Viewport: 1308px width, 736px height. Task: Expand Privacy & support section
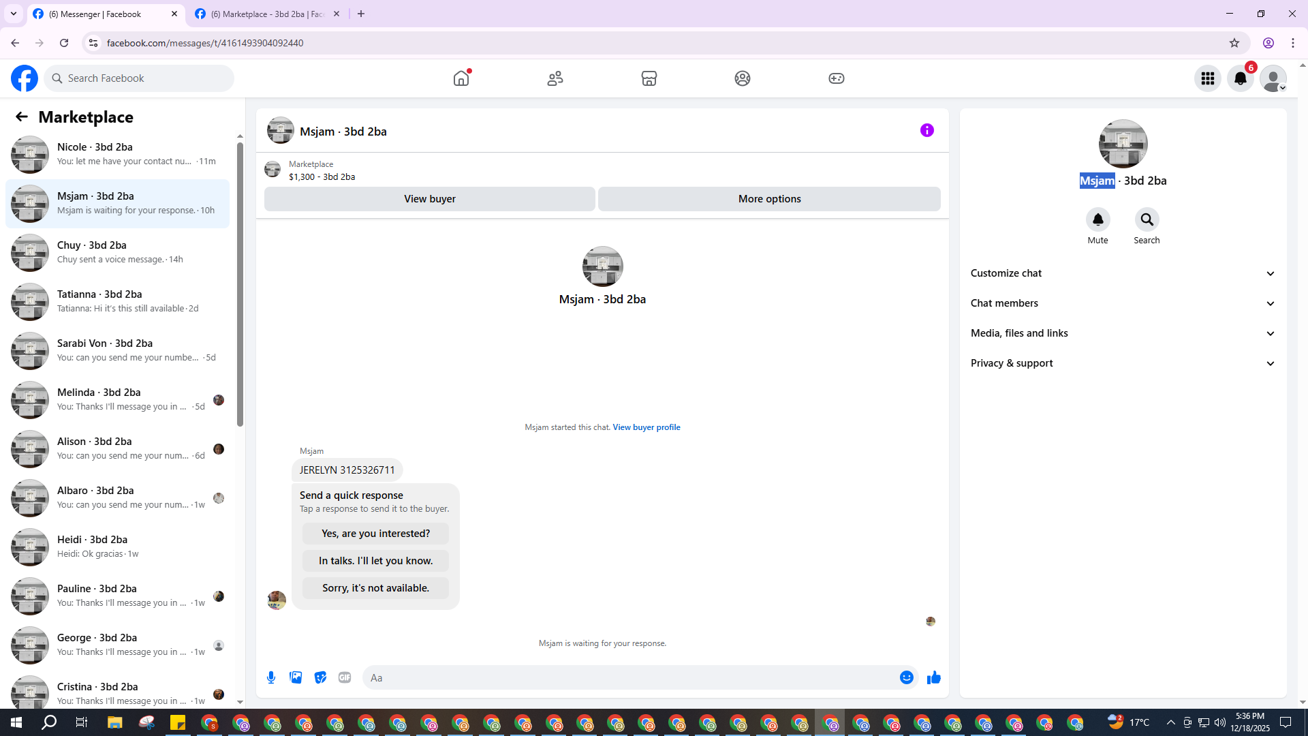click(x=1123, y=363)
